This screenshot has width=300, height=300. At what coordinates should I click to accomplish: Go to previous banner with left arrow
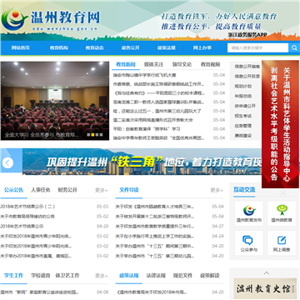click(7, 162)
